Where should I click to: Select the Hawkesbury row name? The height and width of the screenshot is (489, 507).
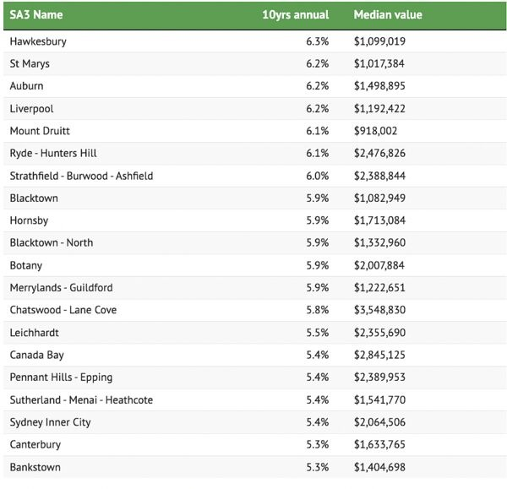click(x=38, y=41)
